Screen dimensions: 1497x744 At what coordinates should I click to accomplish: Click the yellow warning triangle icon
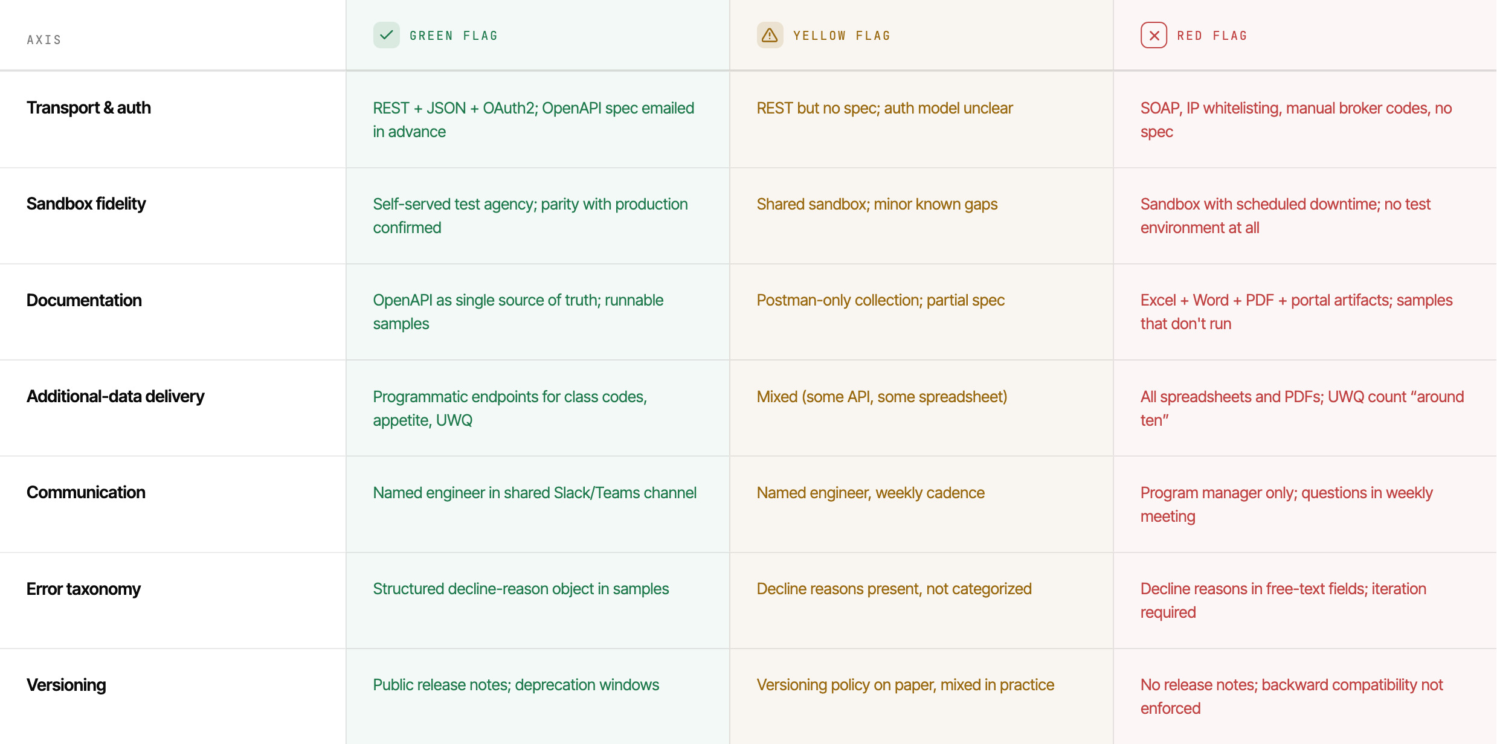[x=770, y=35]
